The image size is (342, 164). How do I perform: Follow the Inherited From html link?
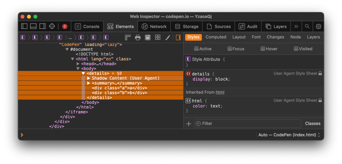pyautogui.click(x=220, y=92)
